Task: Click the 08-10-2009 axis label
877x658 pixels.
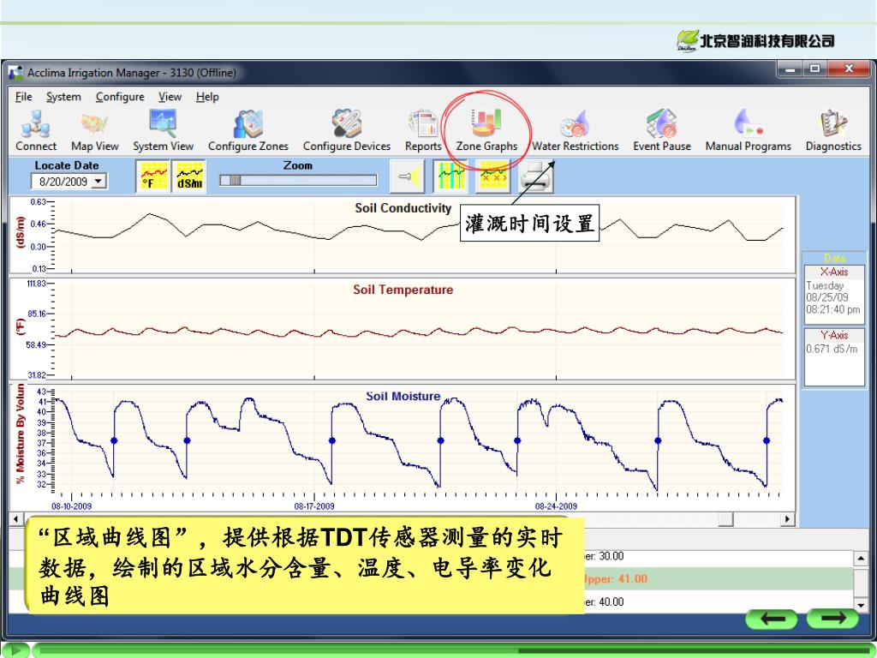Action: click(x=72, y=506)
